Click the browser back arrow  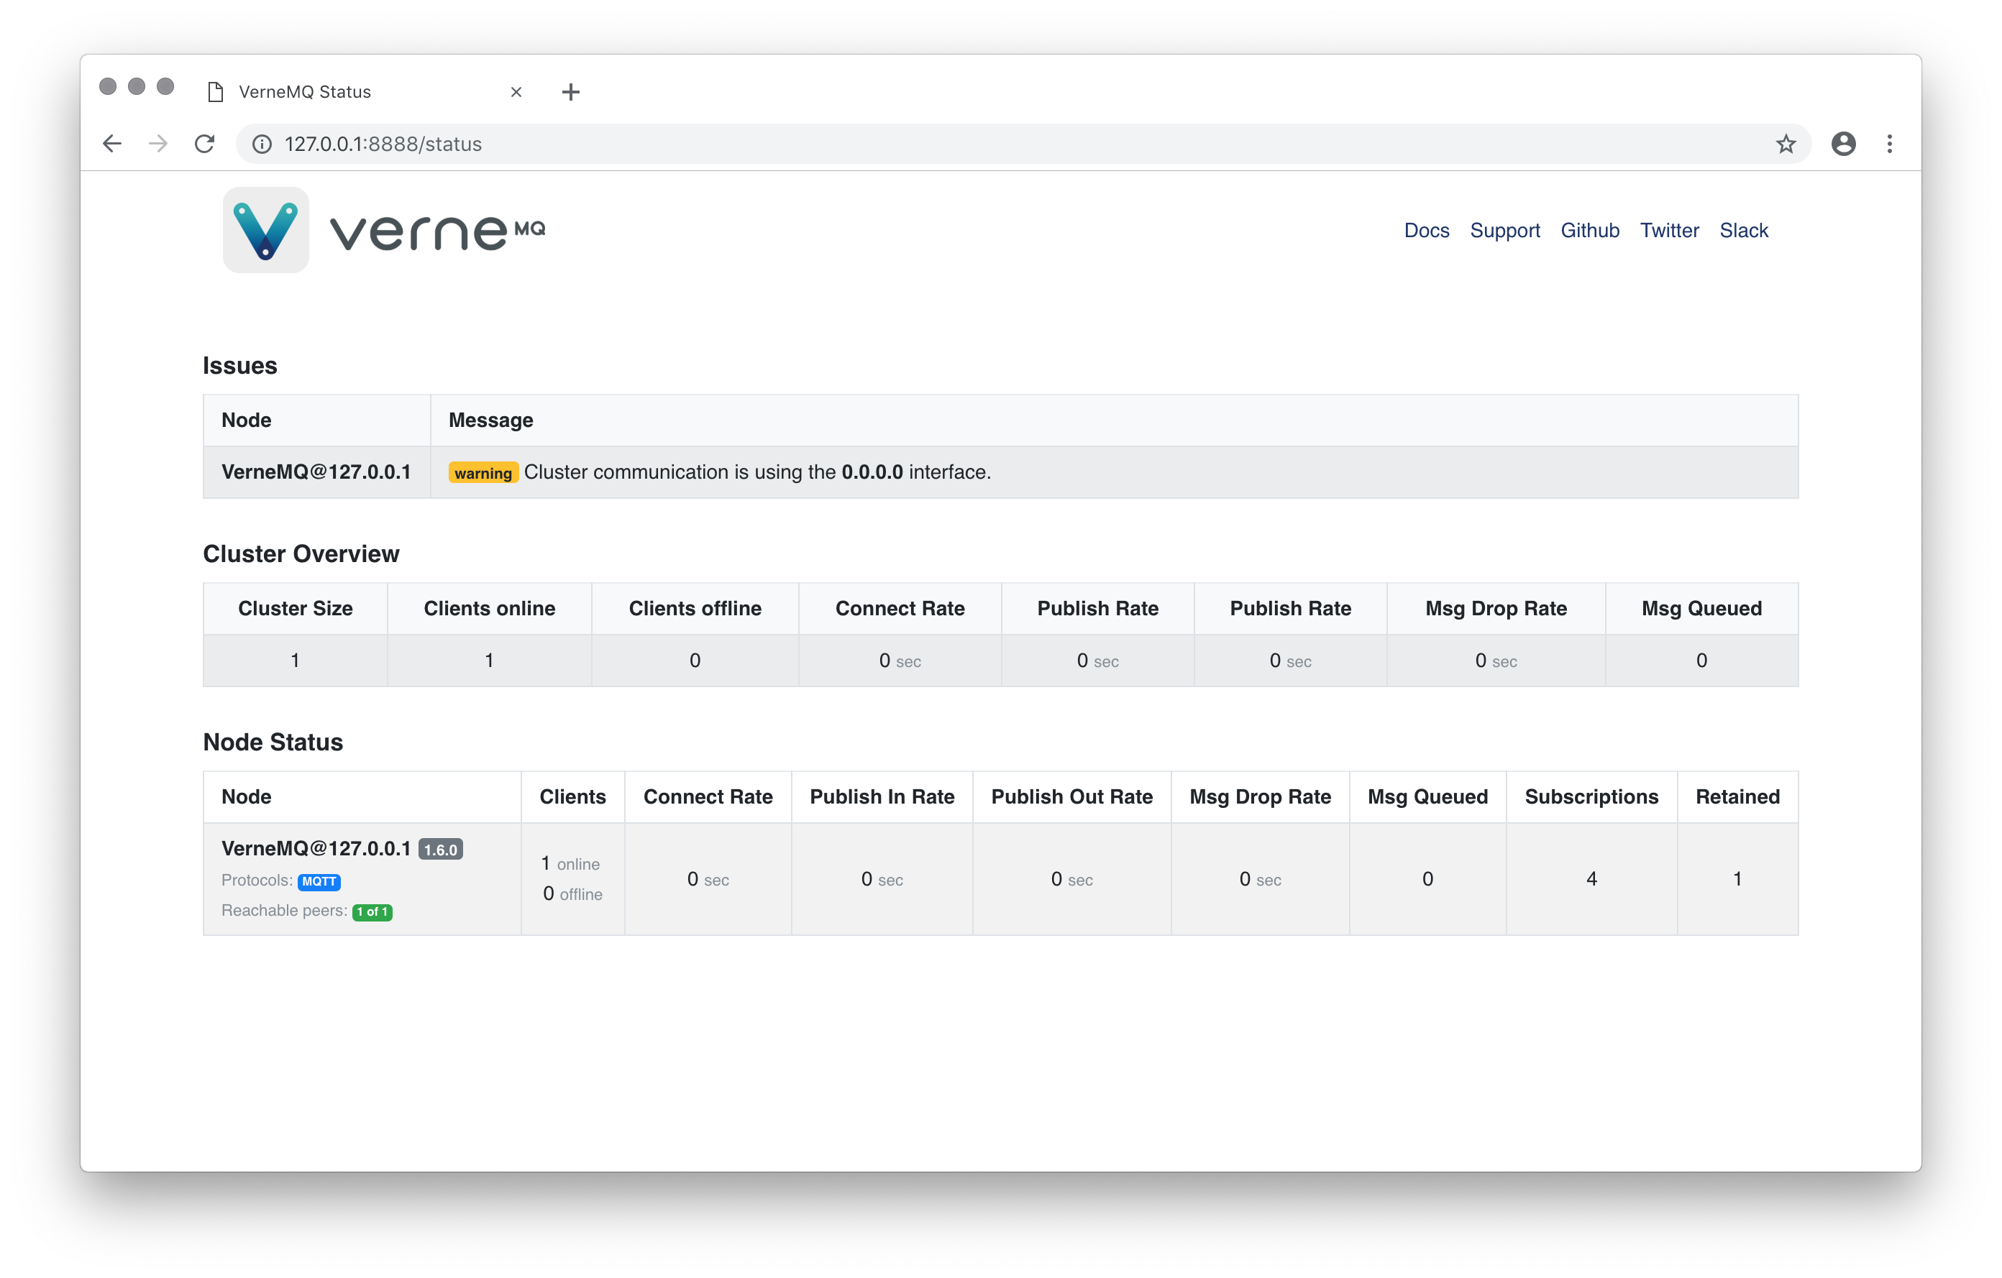[x=112, y=144]
